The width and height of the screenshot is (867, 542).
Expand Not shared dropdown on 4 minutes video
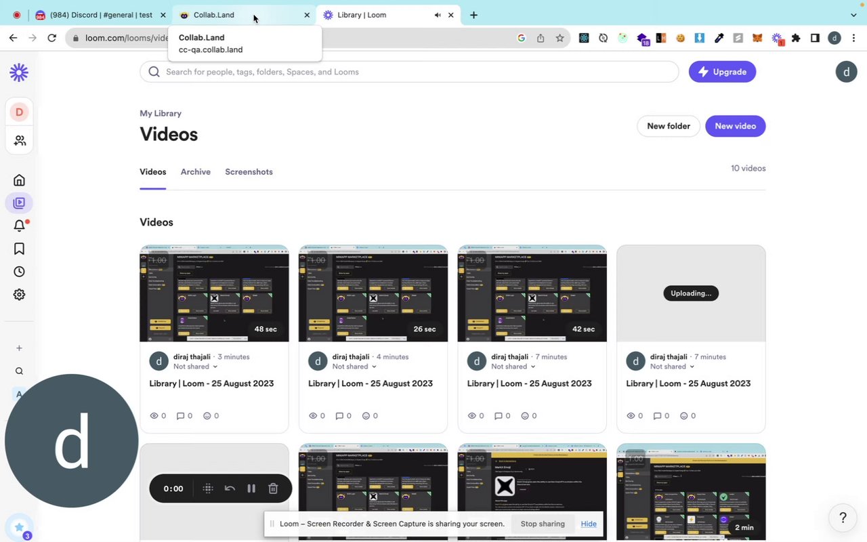tap(354, 367)
